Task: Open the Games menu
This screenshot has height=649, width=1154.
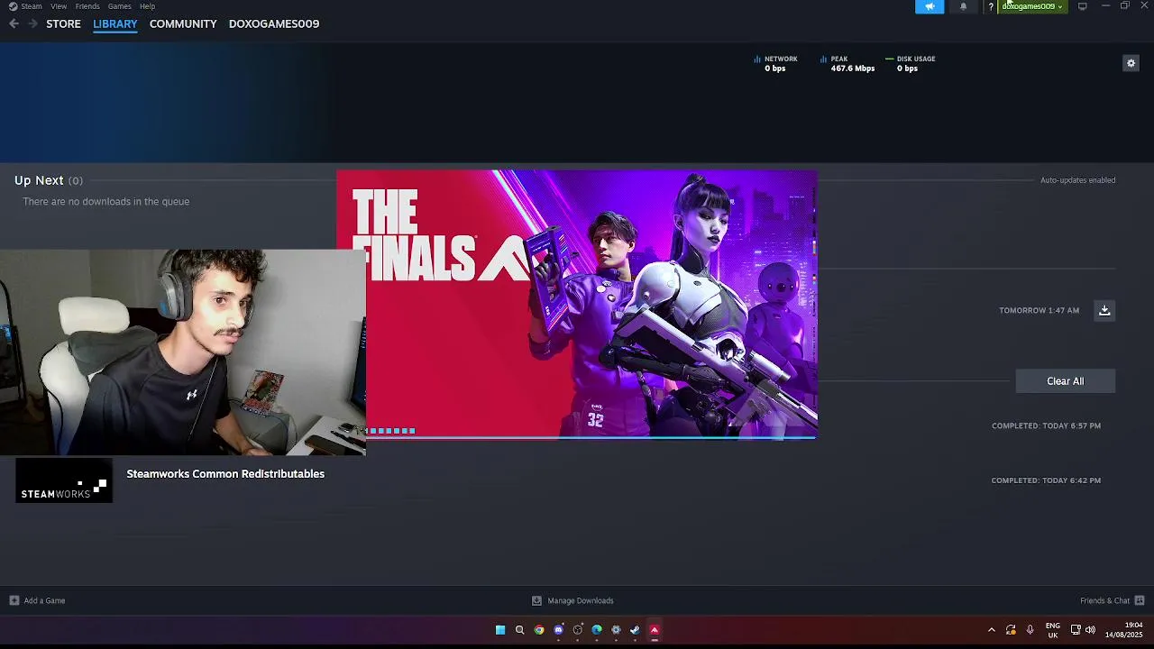Action: 120,6
